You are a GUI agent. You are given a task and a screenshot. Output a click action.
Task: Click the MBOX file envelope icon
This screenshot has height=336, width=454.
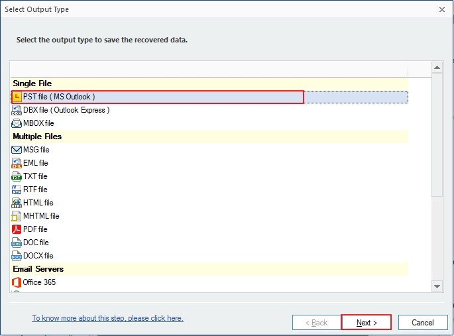click(x=17, y=123)
